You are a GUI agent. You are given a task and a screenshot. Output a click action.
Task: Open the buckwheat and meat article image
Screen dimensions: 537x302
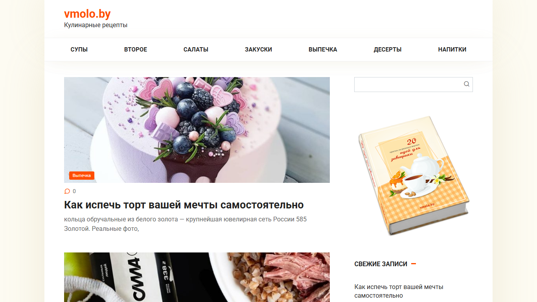(197, 277)
